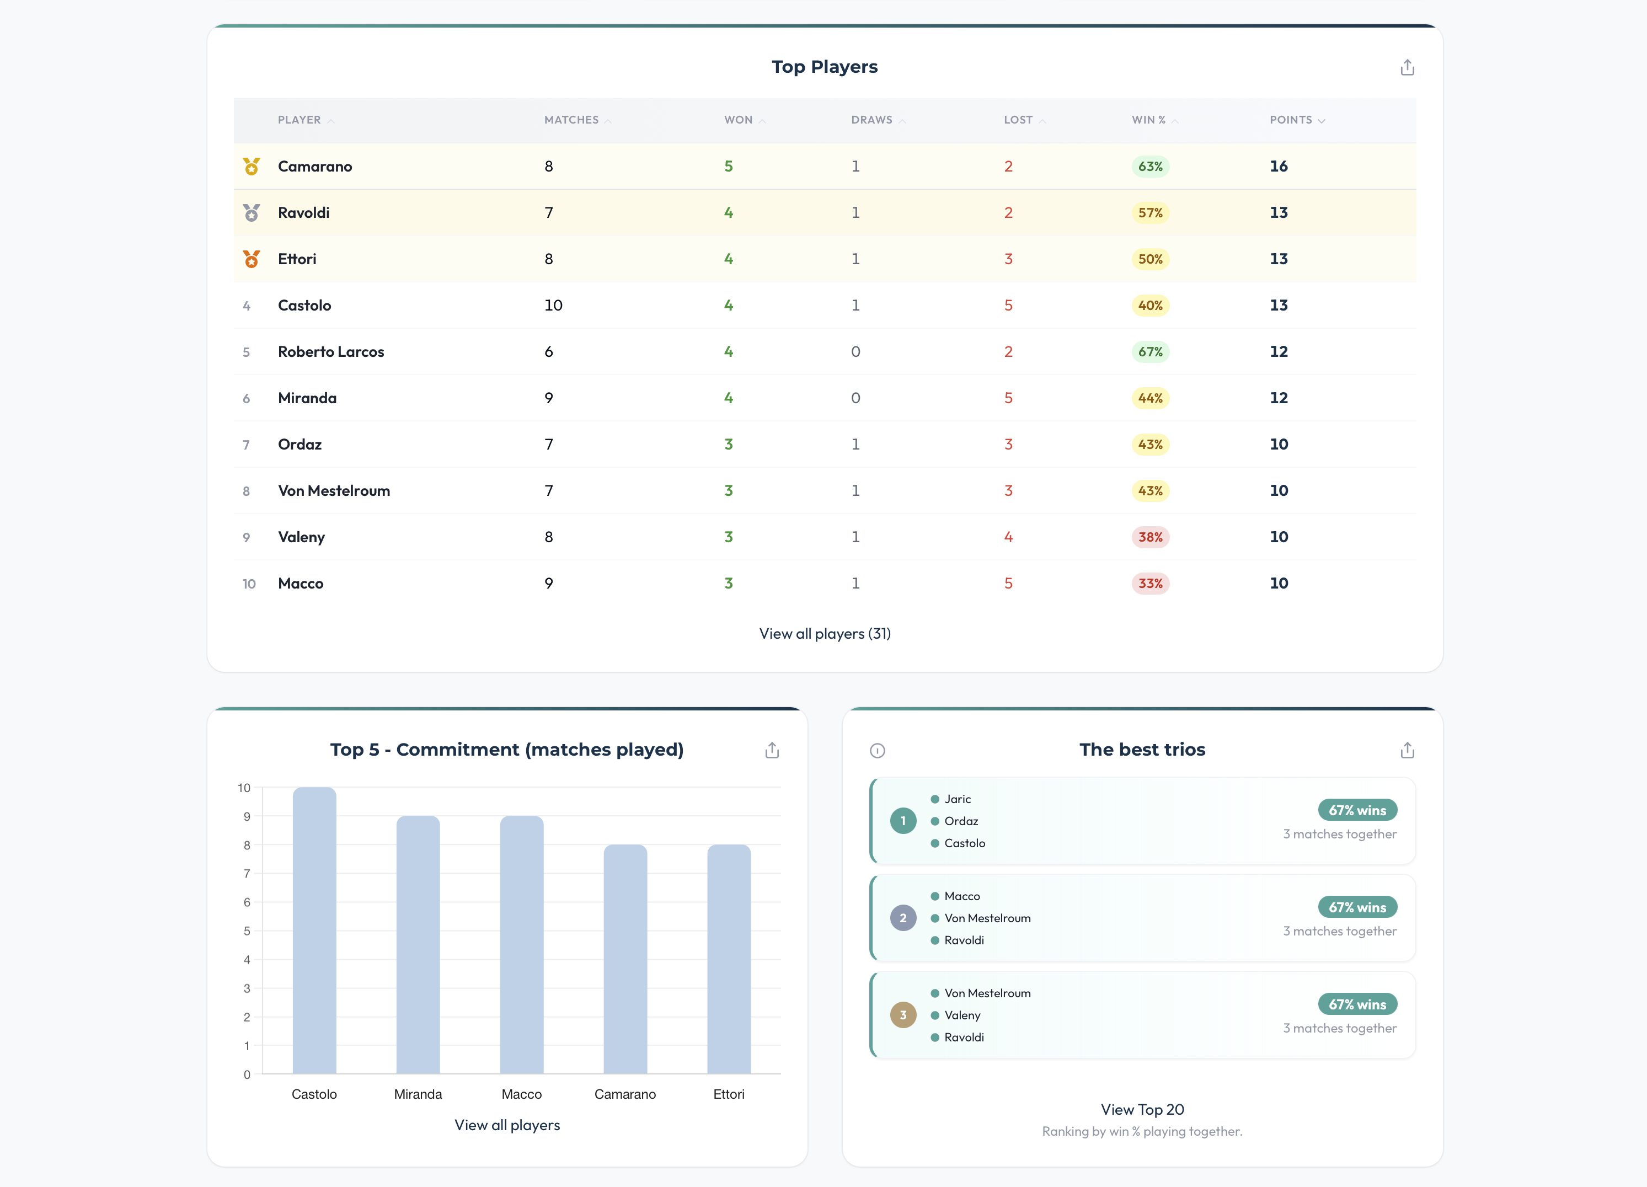Click 63% win badge for Camarano
This screenshot has height=1187, width=1647.
click(x=1149, y=166)
